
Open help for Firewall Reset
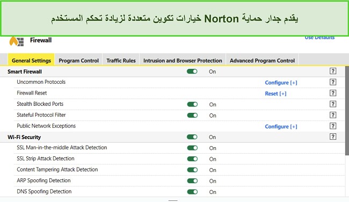pyautogui.click(x=333, y=93)
